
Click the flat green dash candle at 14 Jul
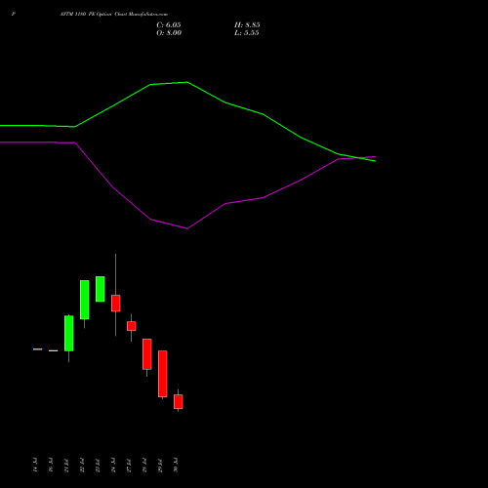38,349
